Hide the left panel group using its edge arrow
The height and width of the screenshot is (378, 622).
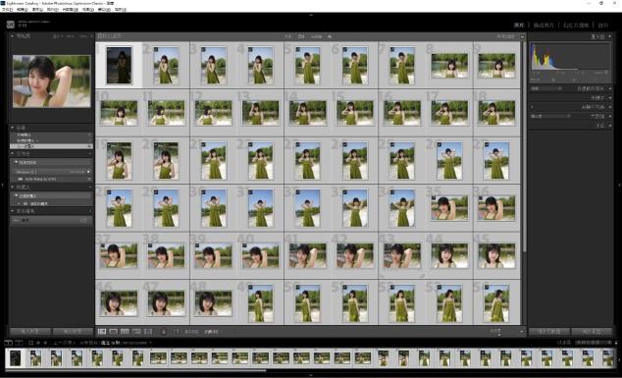[2, 185]
